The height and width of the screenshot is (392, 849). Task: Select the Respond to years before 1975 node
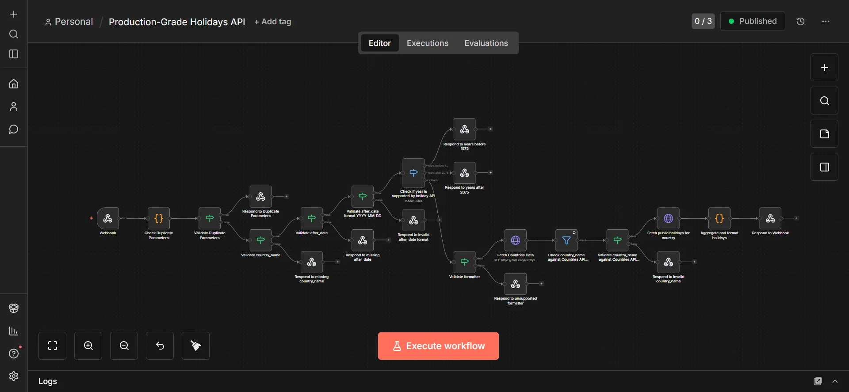click(465, 129)
